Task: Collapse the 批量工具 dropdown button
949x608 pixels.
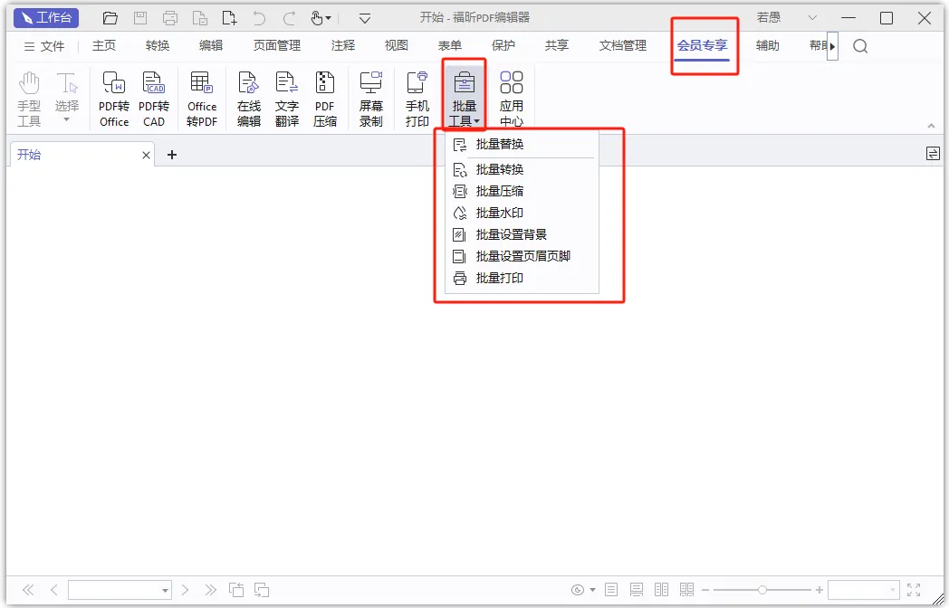Action: tap(465, 99)
